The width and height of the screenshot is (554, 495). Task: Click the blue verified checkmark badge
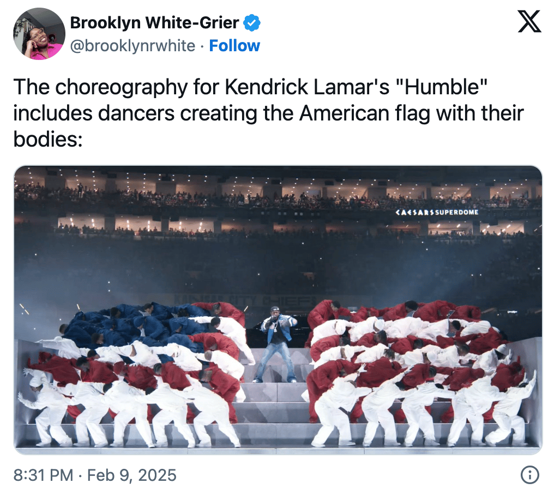click(x=252, y=23)
